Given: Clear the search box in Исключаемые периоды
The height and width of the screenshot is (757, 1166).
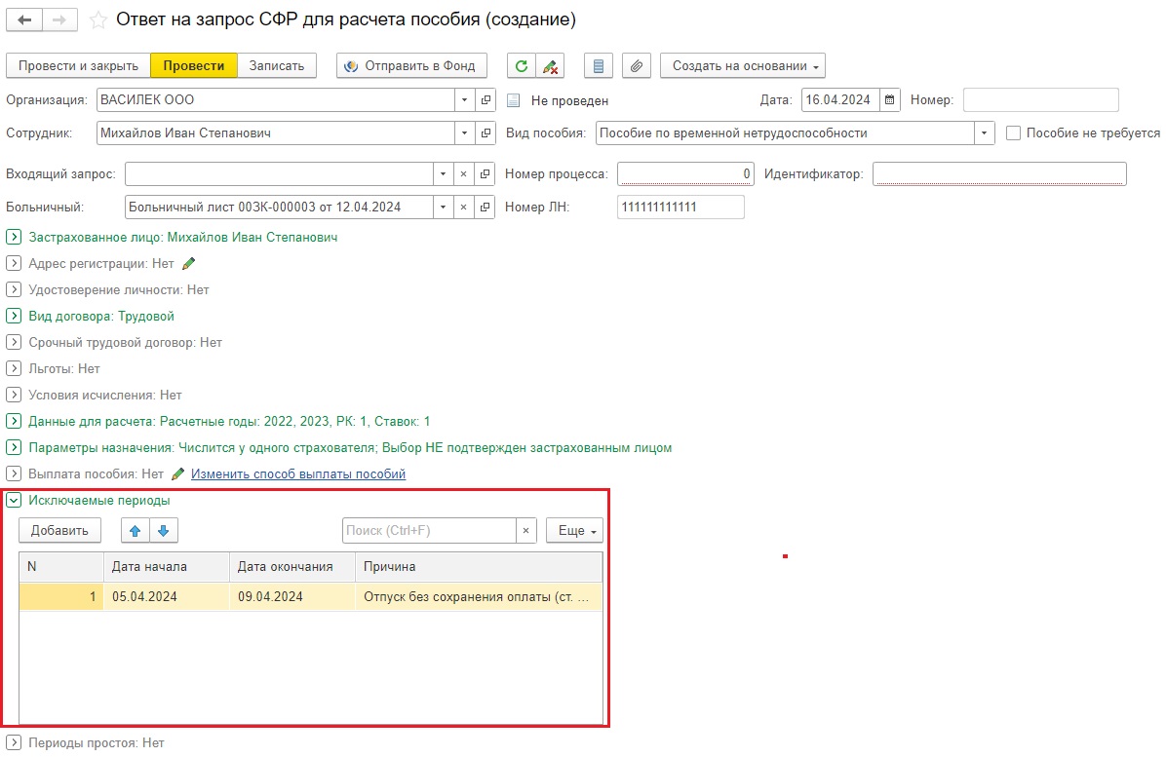Looking at the screenshot, I should 525,530.
